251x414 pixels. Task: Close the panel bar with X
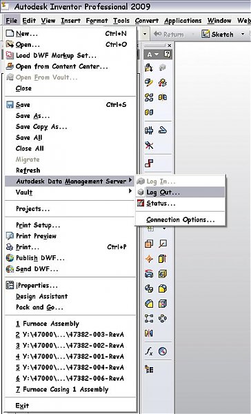[170, 46]
